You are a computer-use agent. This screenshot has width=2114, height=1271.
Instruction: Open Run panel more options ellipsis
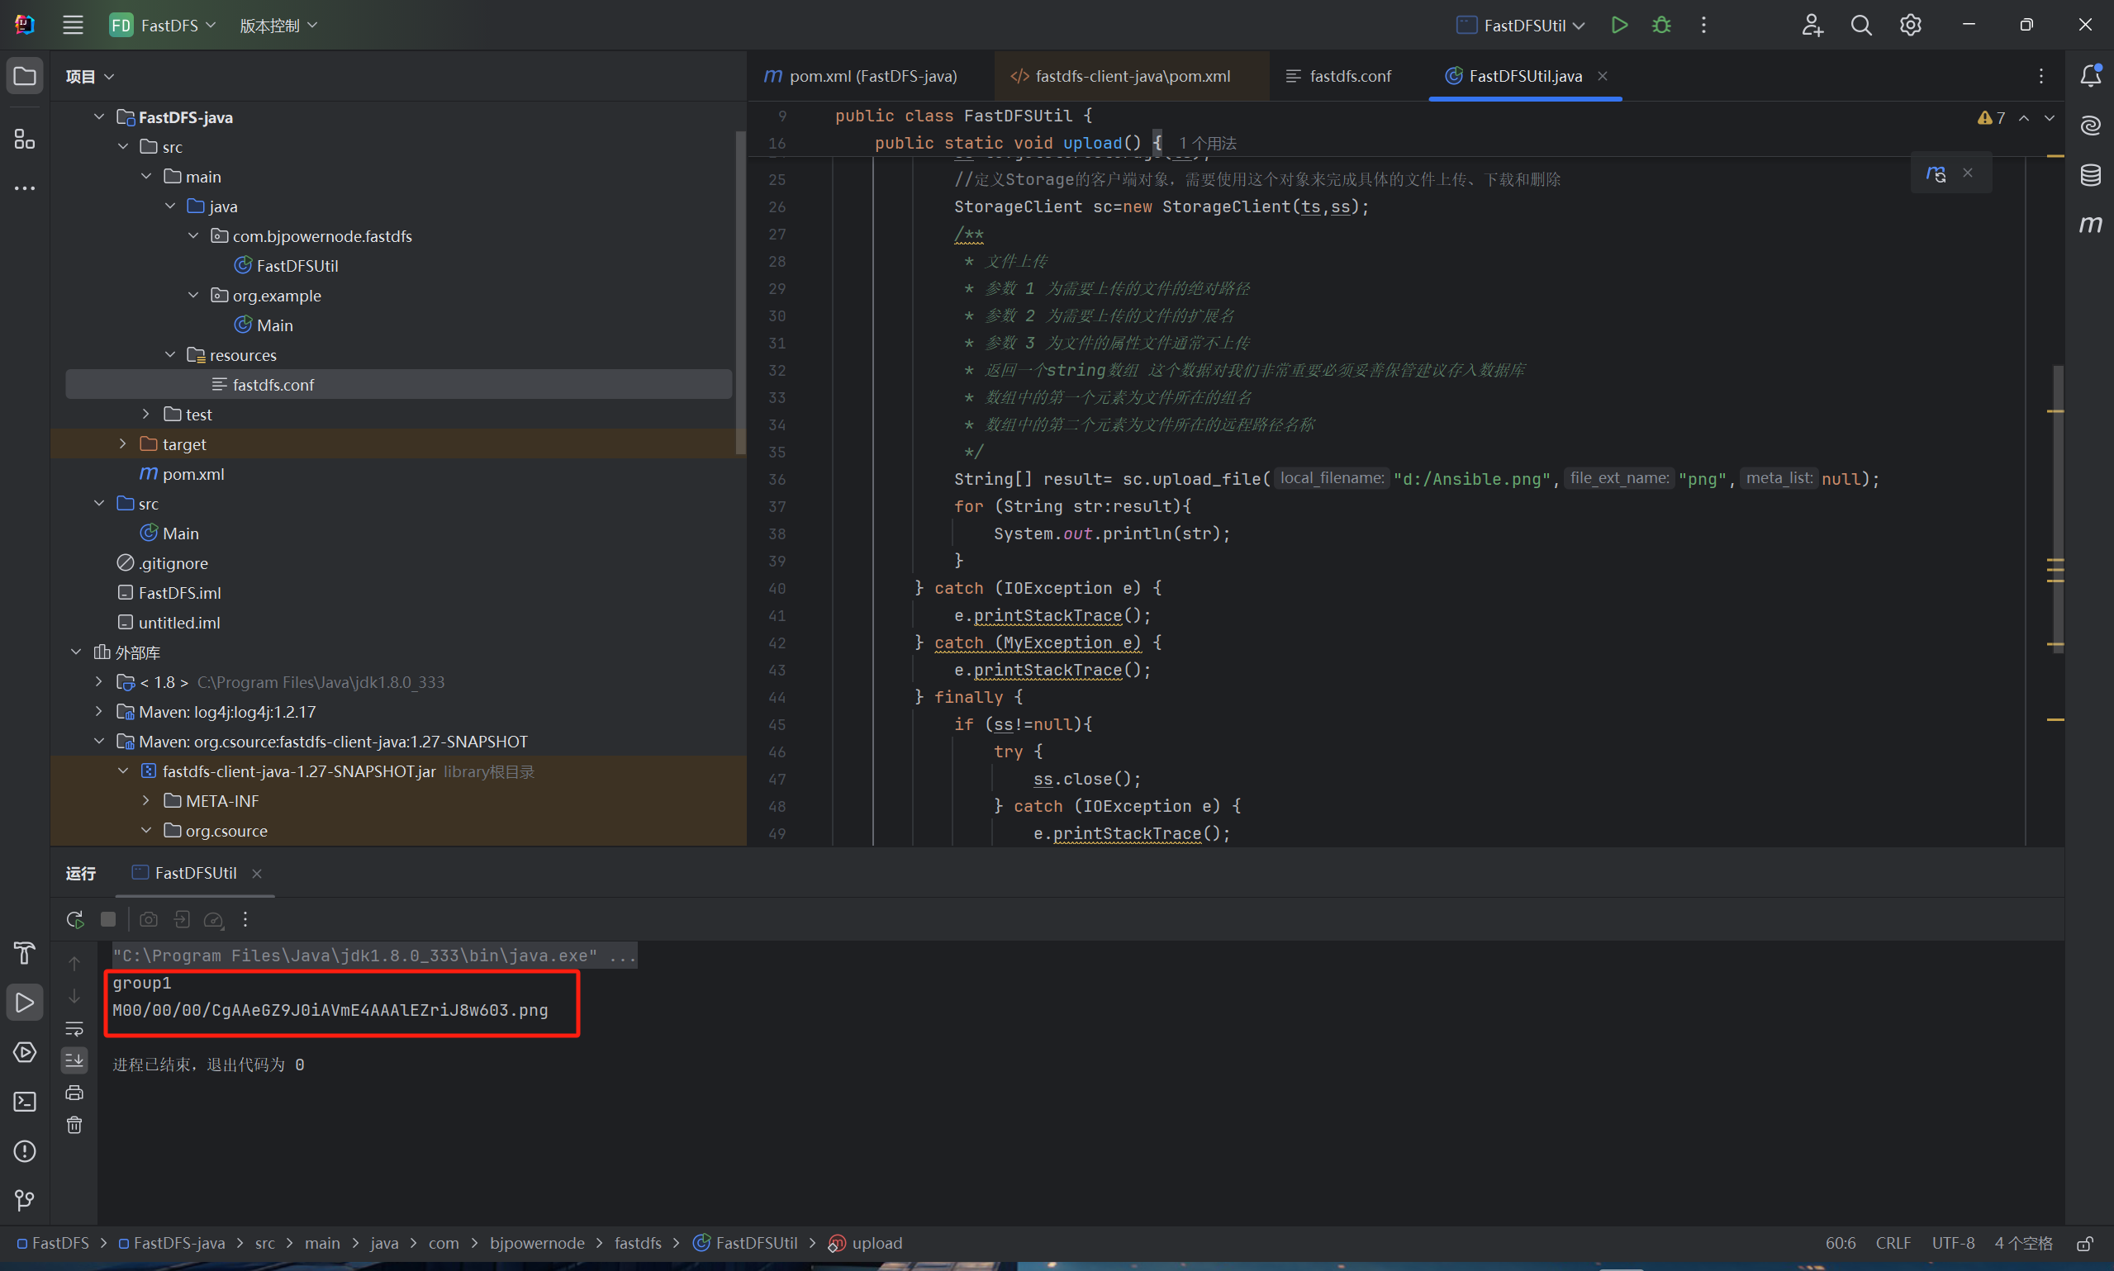click(x=245, y=919)
